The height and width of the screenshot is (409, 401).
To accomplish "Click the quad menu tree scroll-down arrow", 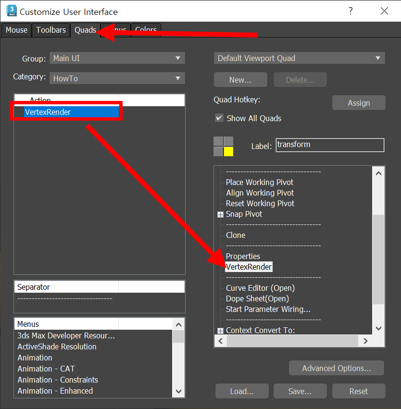I will click(378, 328).
